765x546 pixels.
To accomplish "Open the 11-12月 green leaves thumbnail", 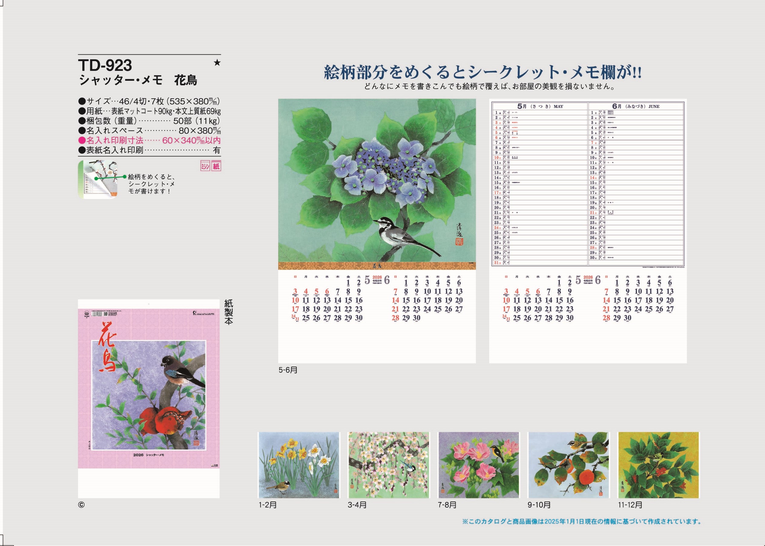I will 659,465.
